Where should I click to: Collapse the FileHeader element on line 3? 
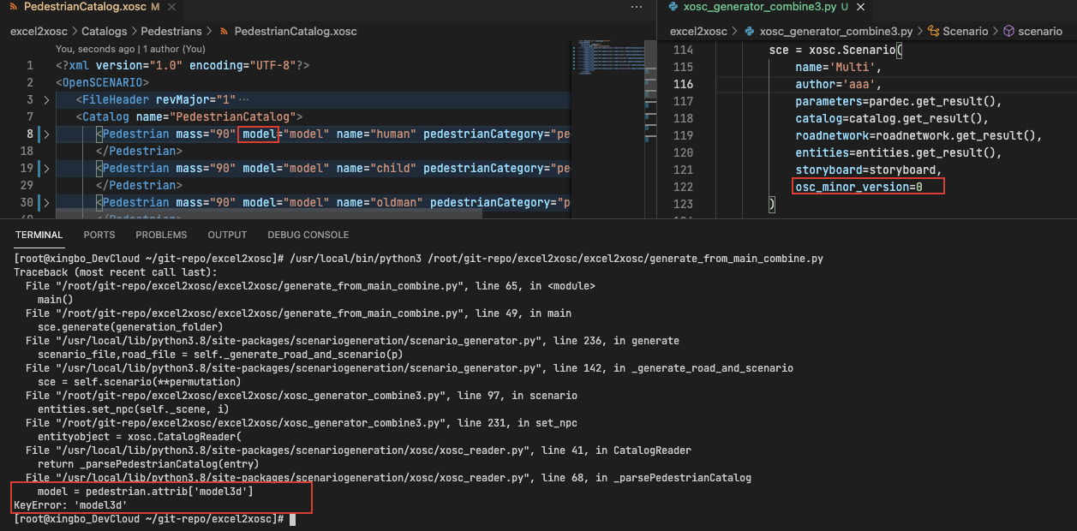click(45, 99)
